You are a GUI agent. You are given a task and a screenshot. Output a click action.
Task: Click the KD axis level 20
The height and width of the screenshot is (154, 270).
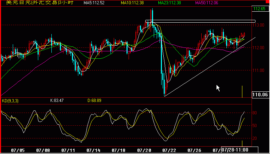(255, 138)
